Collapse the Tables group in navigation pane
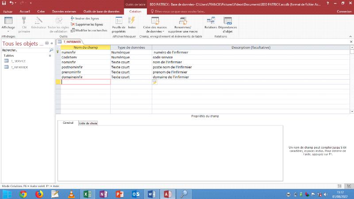This screenshot has height=199, width=354. click(x=50, y=56)
